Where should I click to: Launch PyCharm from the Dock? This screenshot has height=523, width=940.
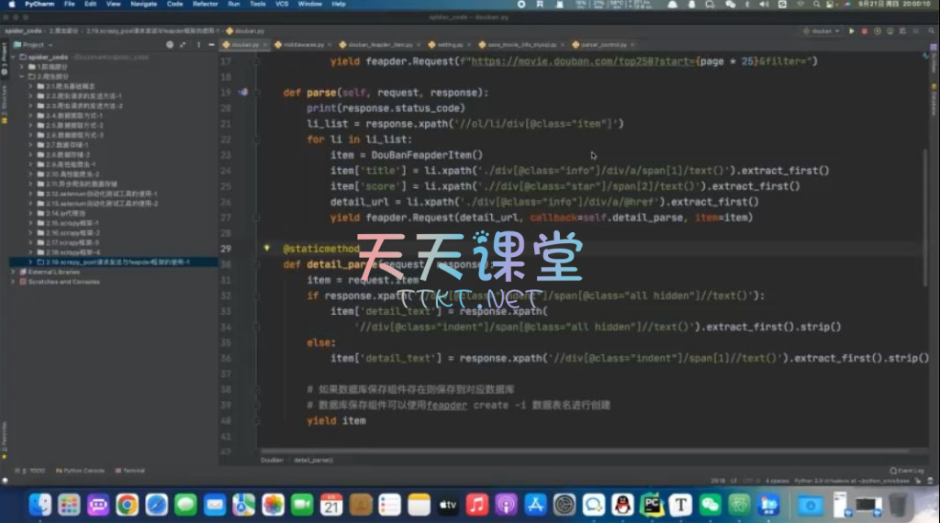click(652, 504)
